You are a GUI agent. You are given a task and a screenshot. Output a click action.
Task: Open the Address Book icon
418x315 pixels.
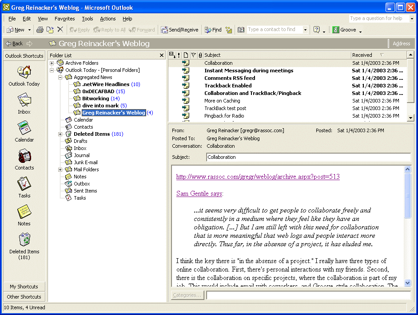(241, 30)
